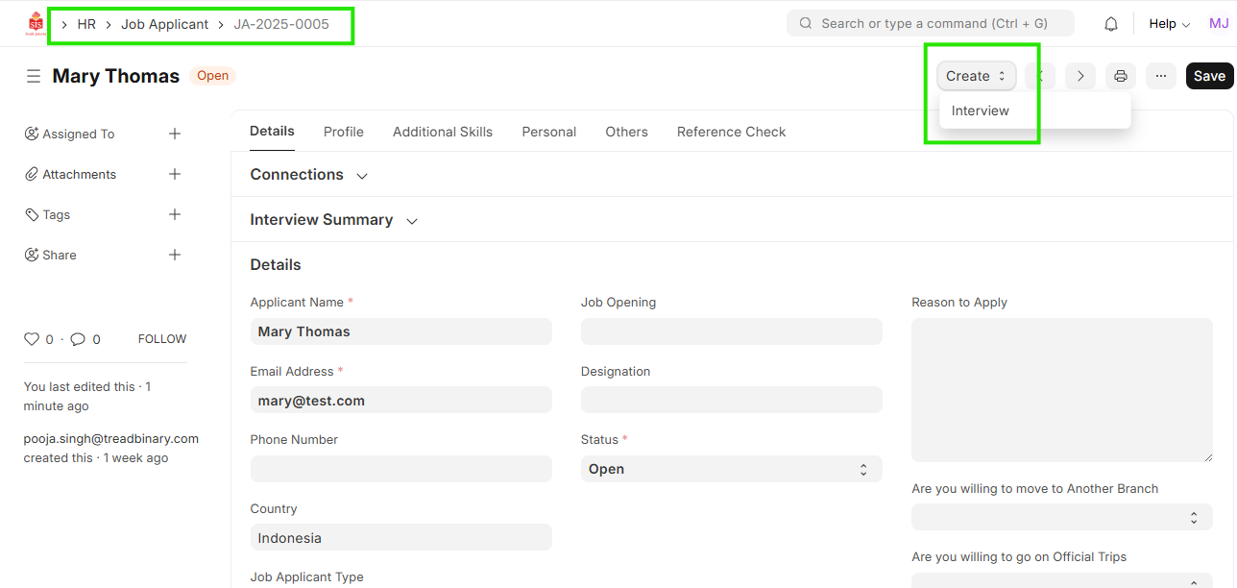Screen dimensions: 1237x588
Task: Select Interview from Create menu
Action: point(980,110)
